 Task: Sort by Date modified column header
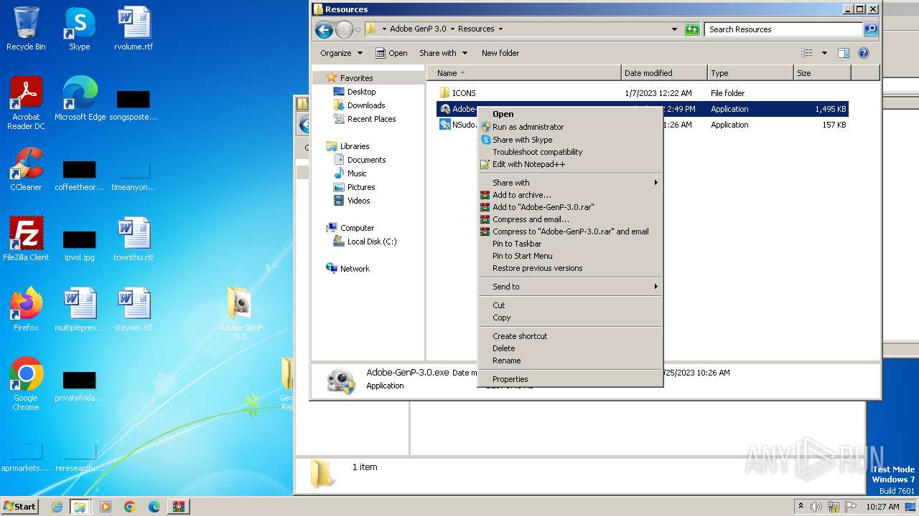click(664, 73)
